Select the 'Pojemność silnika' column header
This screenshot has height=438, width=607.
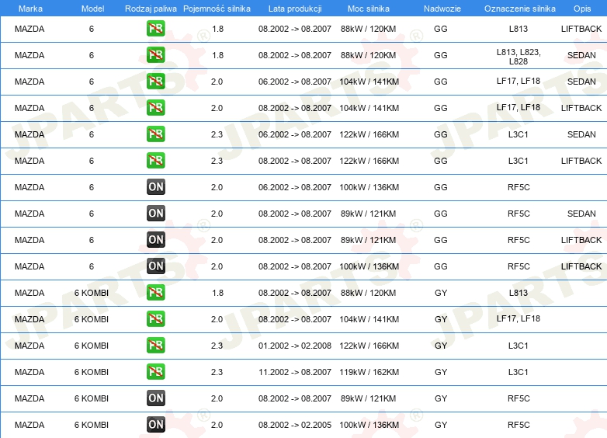217,8
